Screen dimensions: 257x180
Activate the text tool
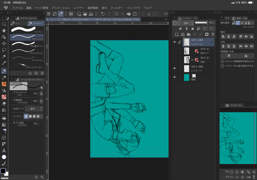tap(4, 150)
